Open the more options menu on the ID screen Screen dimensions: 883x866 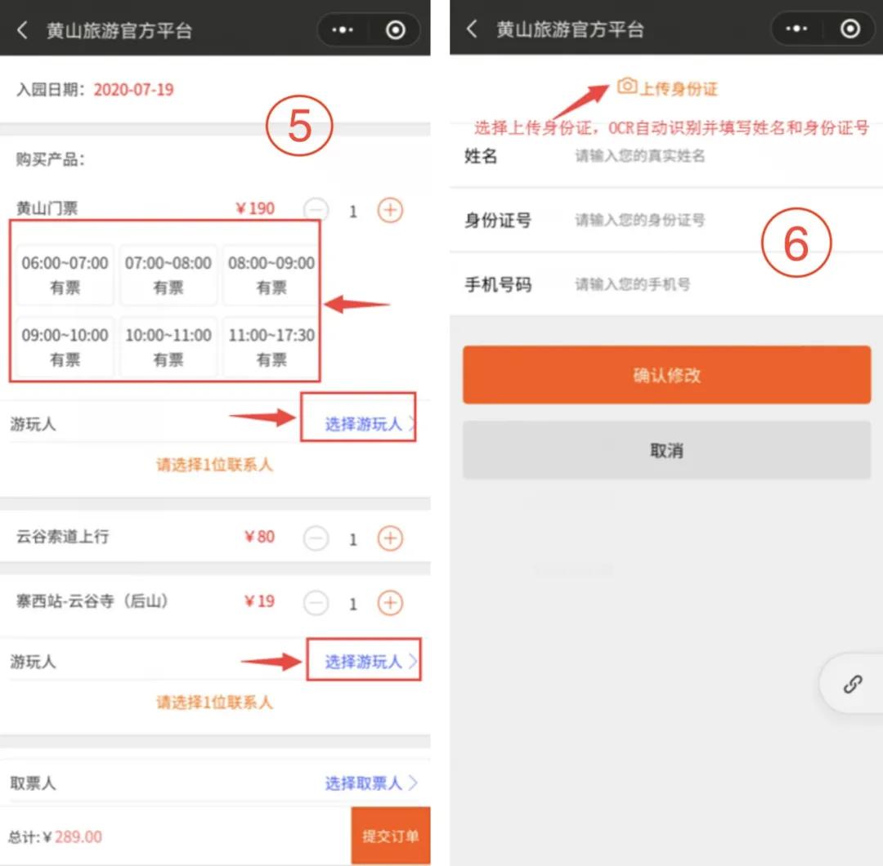point(795,28)
